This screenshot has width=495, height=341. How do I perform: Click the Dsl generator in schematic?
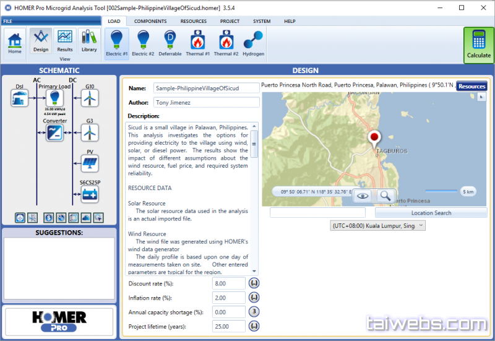click(20, 98)
